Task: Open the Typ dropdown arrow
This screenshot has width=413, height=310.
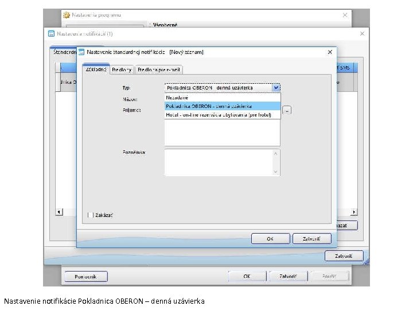Action: (x=276, y=88)
